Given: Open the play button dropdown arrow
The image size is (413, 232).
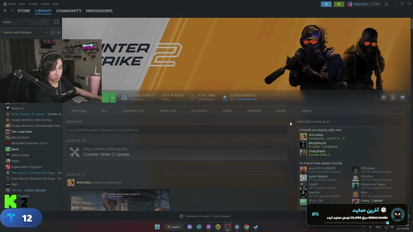Looking at the screenshot, I should click(x=113, y=97).
